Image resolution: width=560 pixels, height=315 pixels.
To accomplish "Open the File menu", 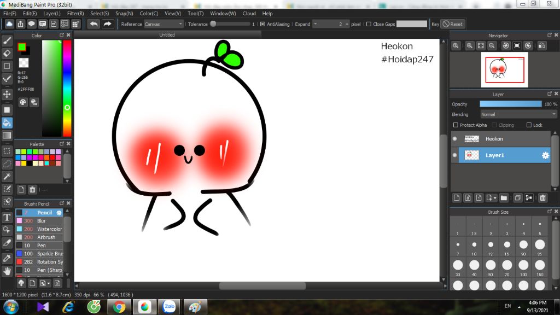I will (x=10, y=13).
